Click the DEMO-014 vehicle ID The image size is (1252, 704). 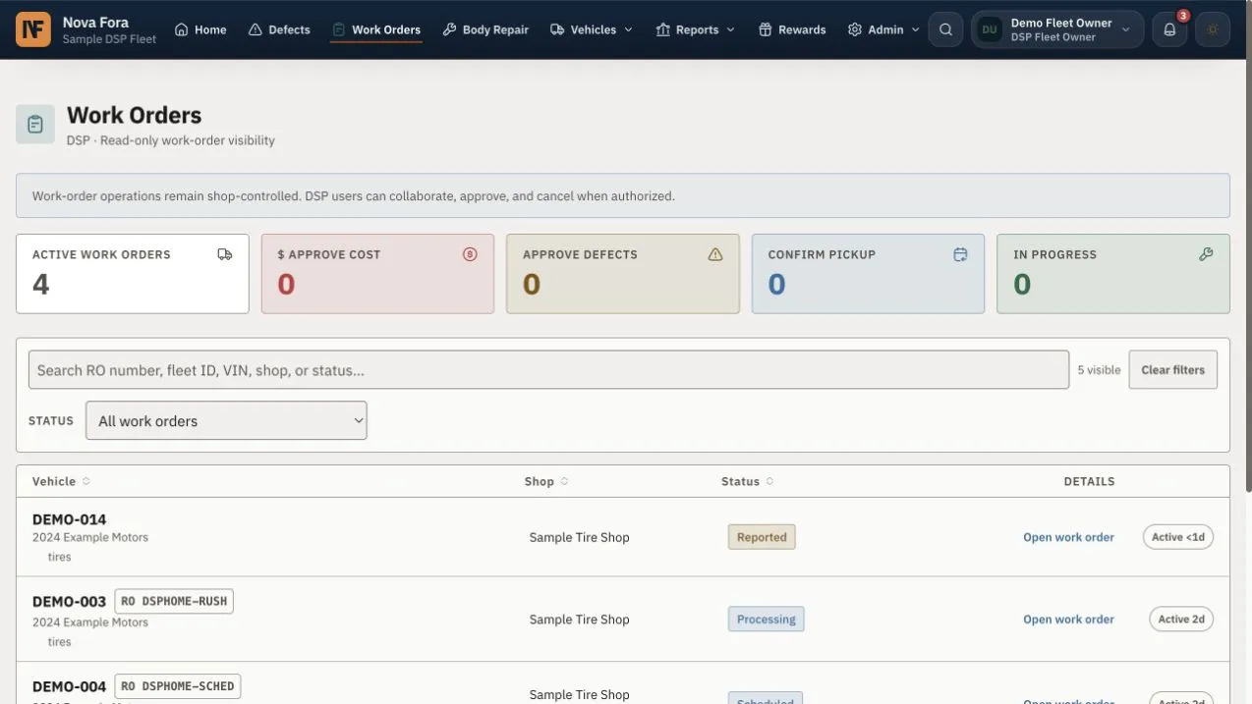[x=69, y=519]
